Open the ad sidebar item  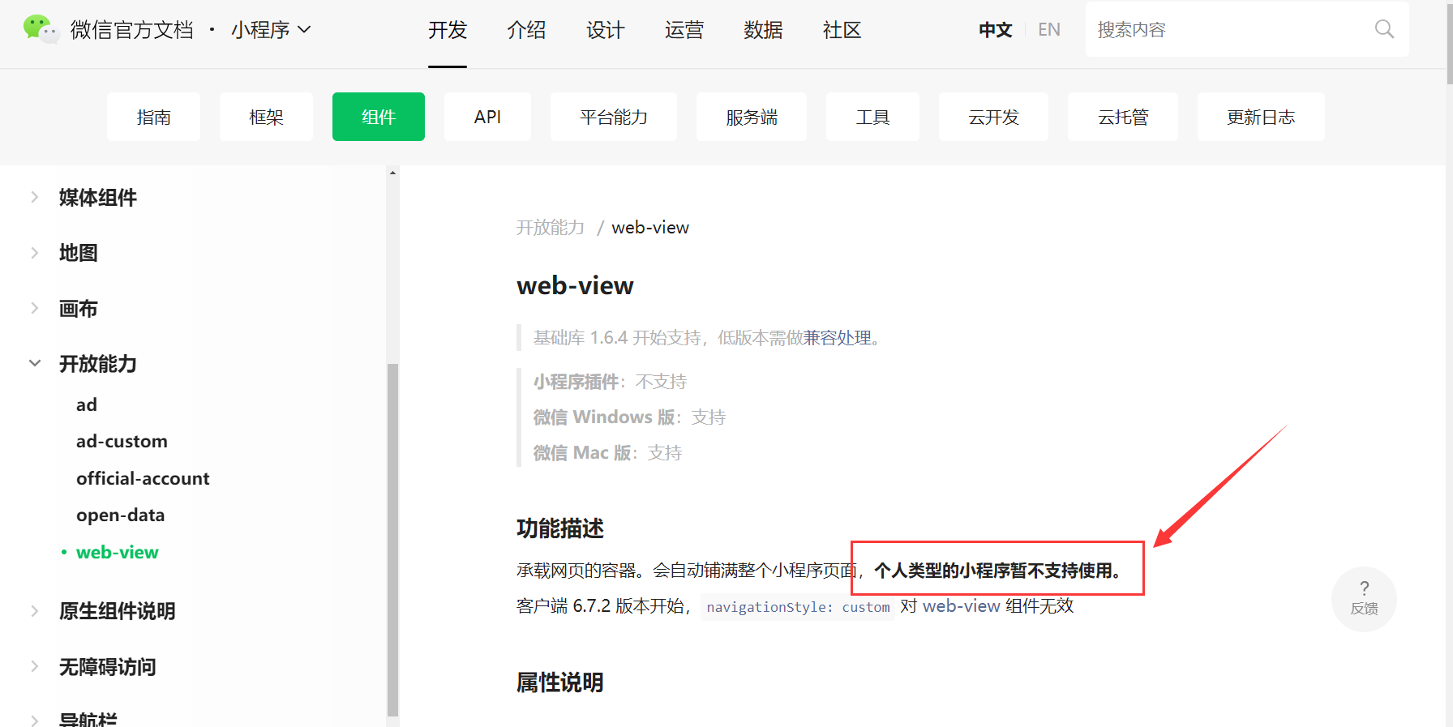pos(87,404)
